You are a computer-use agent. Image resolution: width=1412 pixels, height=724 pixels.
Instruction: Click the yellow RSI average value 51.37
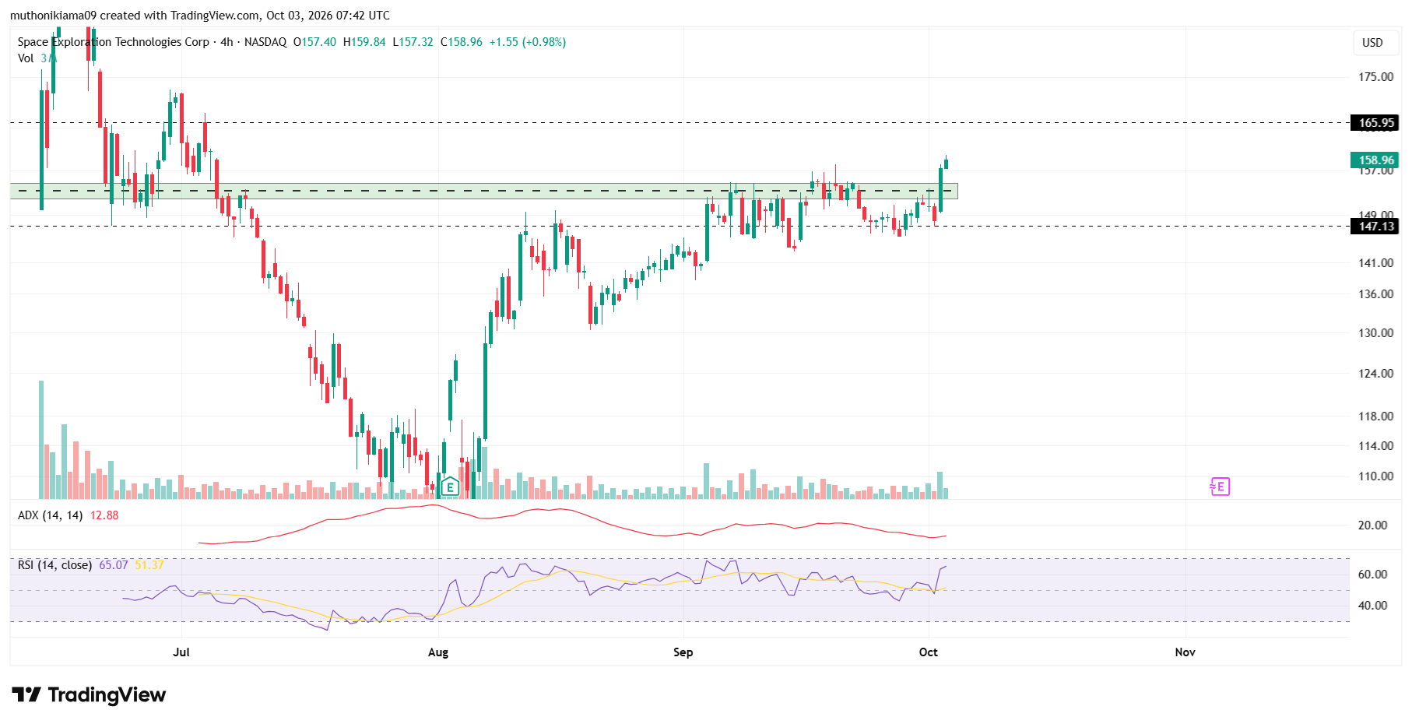[x=149, y=564]
